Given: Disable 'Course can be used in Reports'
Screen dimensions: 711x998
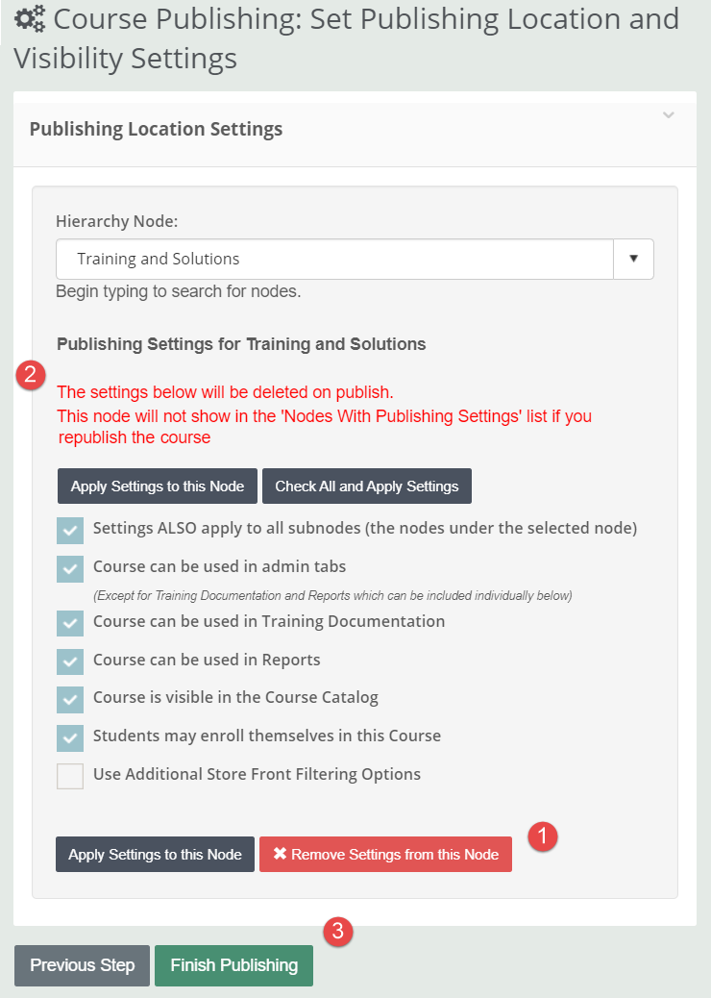Looking at the screenshot, I should pos(69,661).
